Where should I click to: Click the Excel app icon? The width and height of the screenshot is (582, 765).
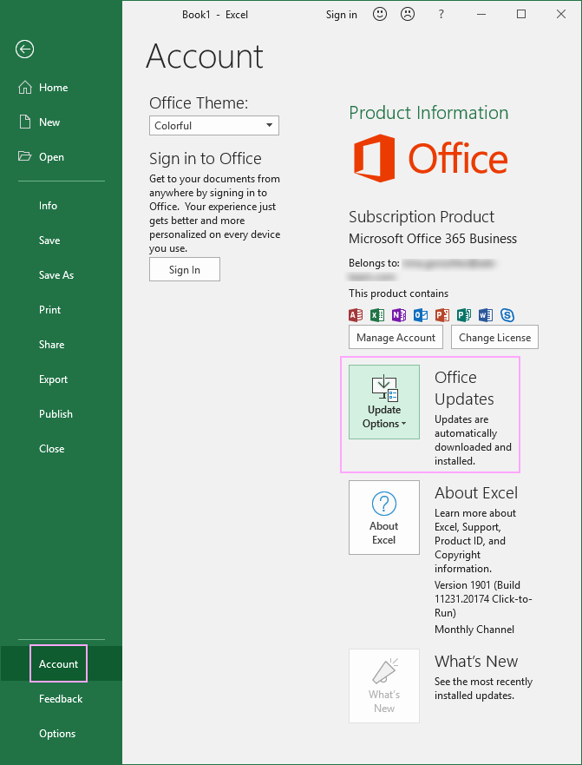(x=377, y=315)
